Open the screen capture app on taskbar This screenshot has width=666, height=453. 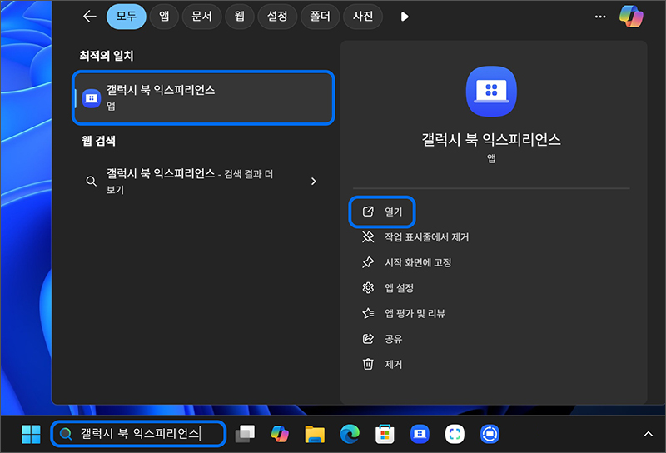click(455, 434)
